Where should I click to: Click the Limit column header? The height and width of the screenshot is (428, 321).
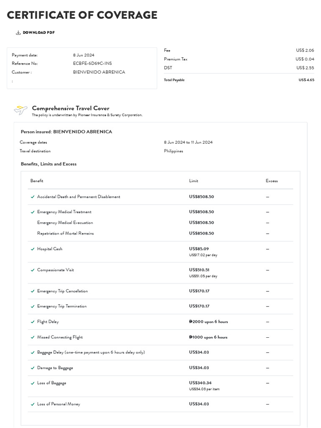[x=194, y=181]
